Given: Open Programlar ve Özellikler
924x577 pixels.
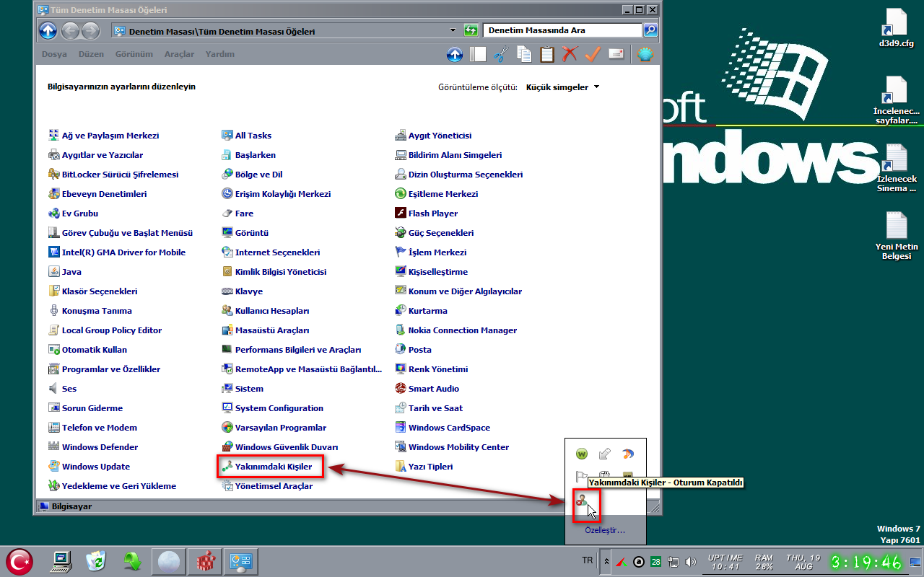Looking at the screenshot, I should pyautogui.click(x=104, y=369).
